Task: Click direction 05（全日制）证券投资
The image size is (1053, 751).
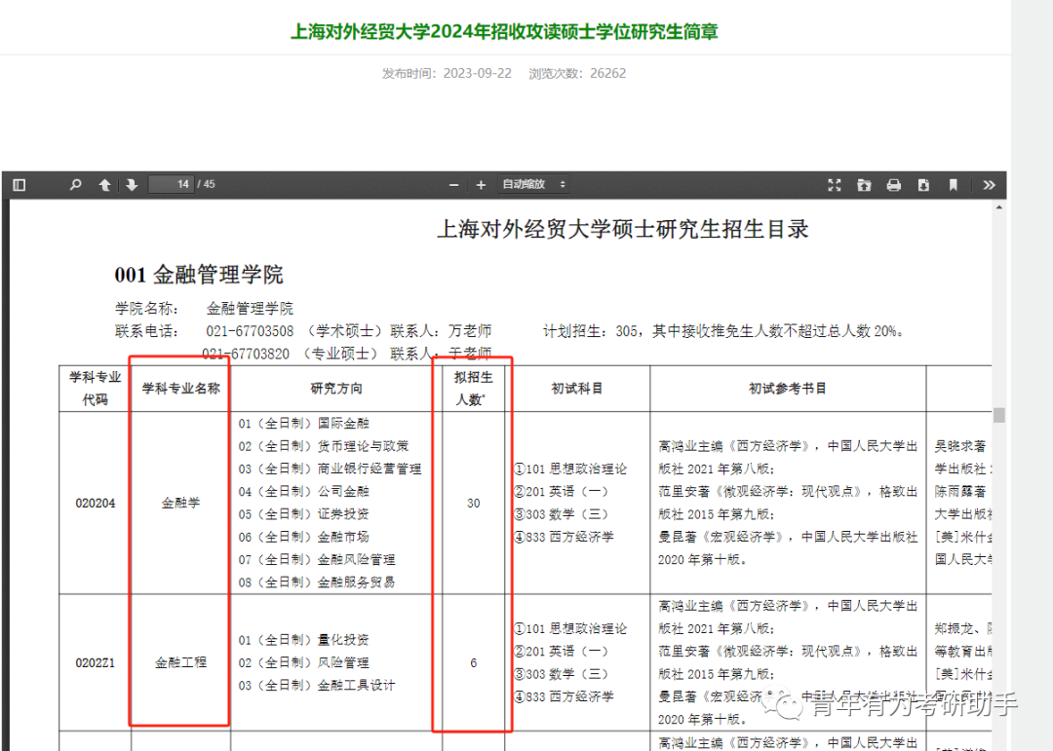Action: click(303, 514)
